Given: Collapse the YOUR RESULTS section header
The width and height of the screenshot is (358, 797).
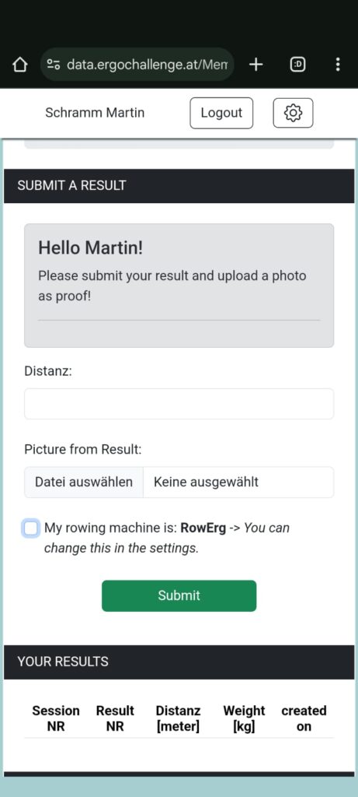Looking at the screenshot, I should 179,662.
